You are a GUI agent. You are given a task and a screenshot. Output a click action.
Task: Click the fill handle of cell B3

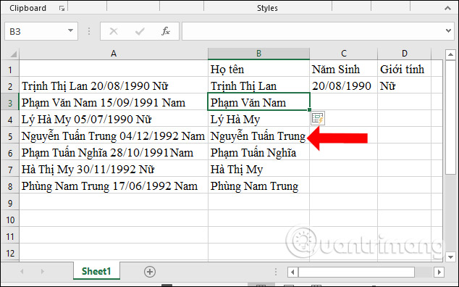(x=309, y=110)
